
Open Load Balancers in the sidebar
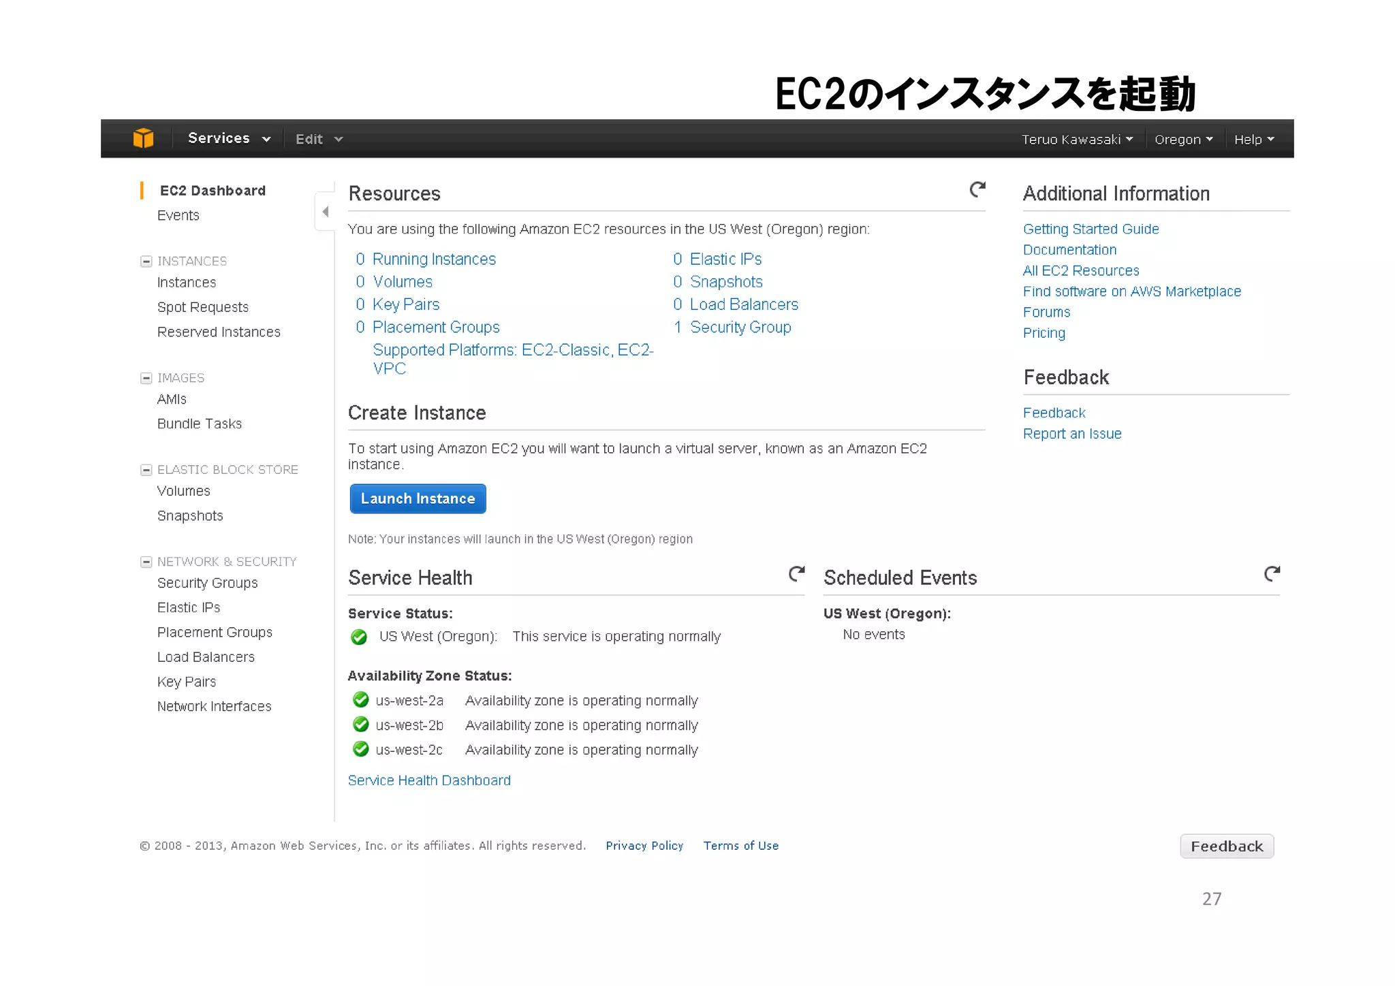(x=206, y=656)
